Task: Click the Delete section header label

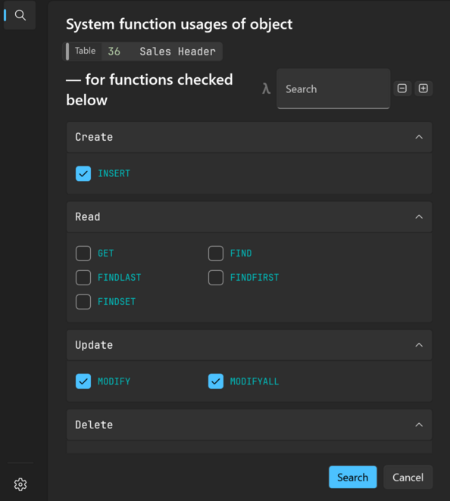Action: coord(94,425)
